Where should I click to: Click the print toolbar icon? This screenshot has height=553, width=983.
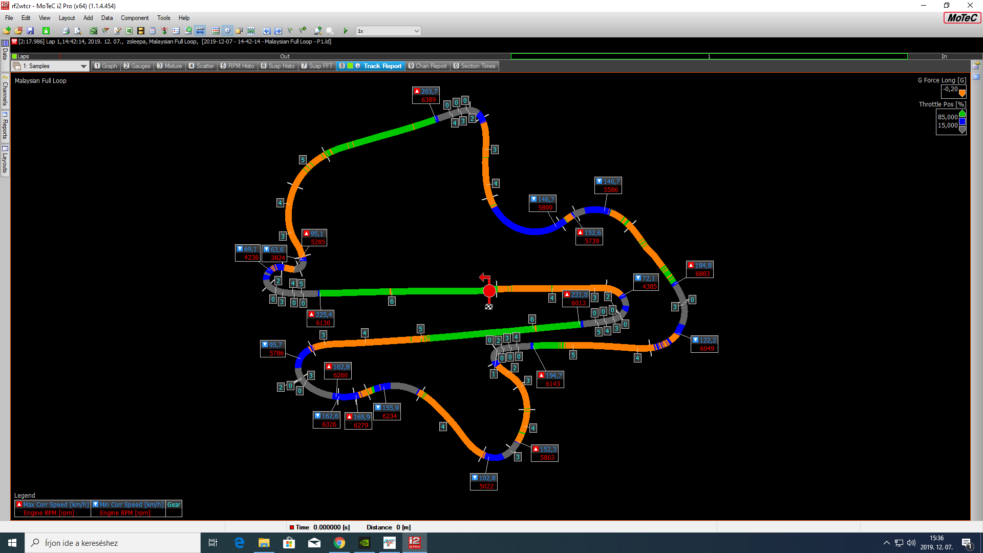[66, 31]
